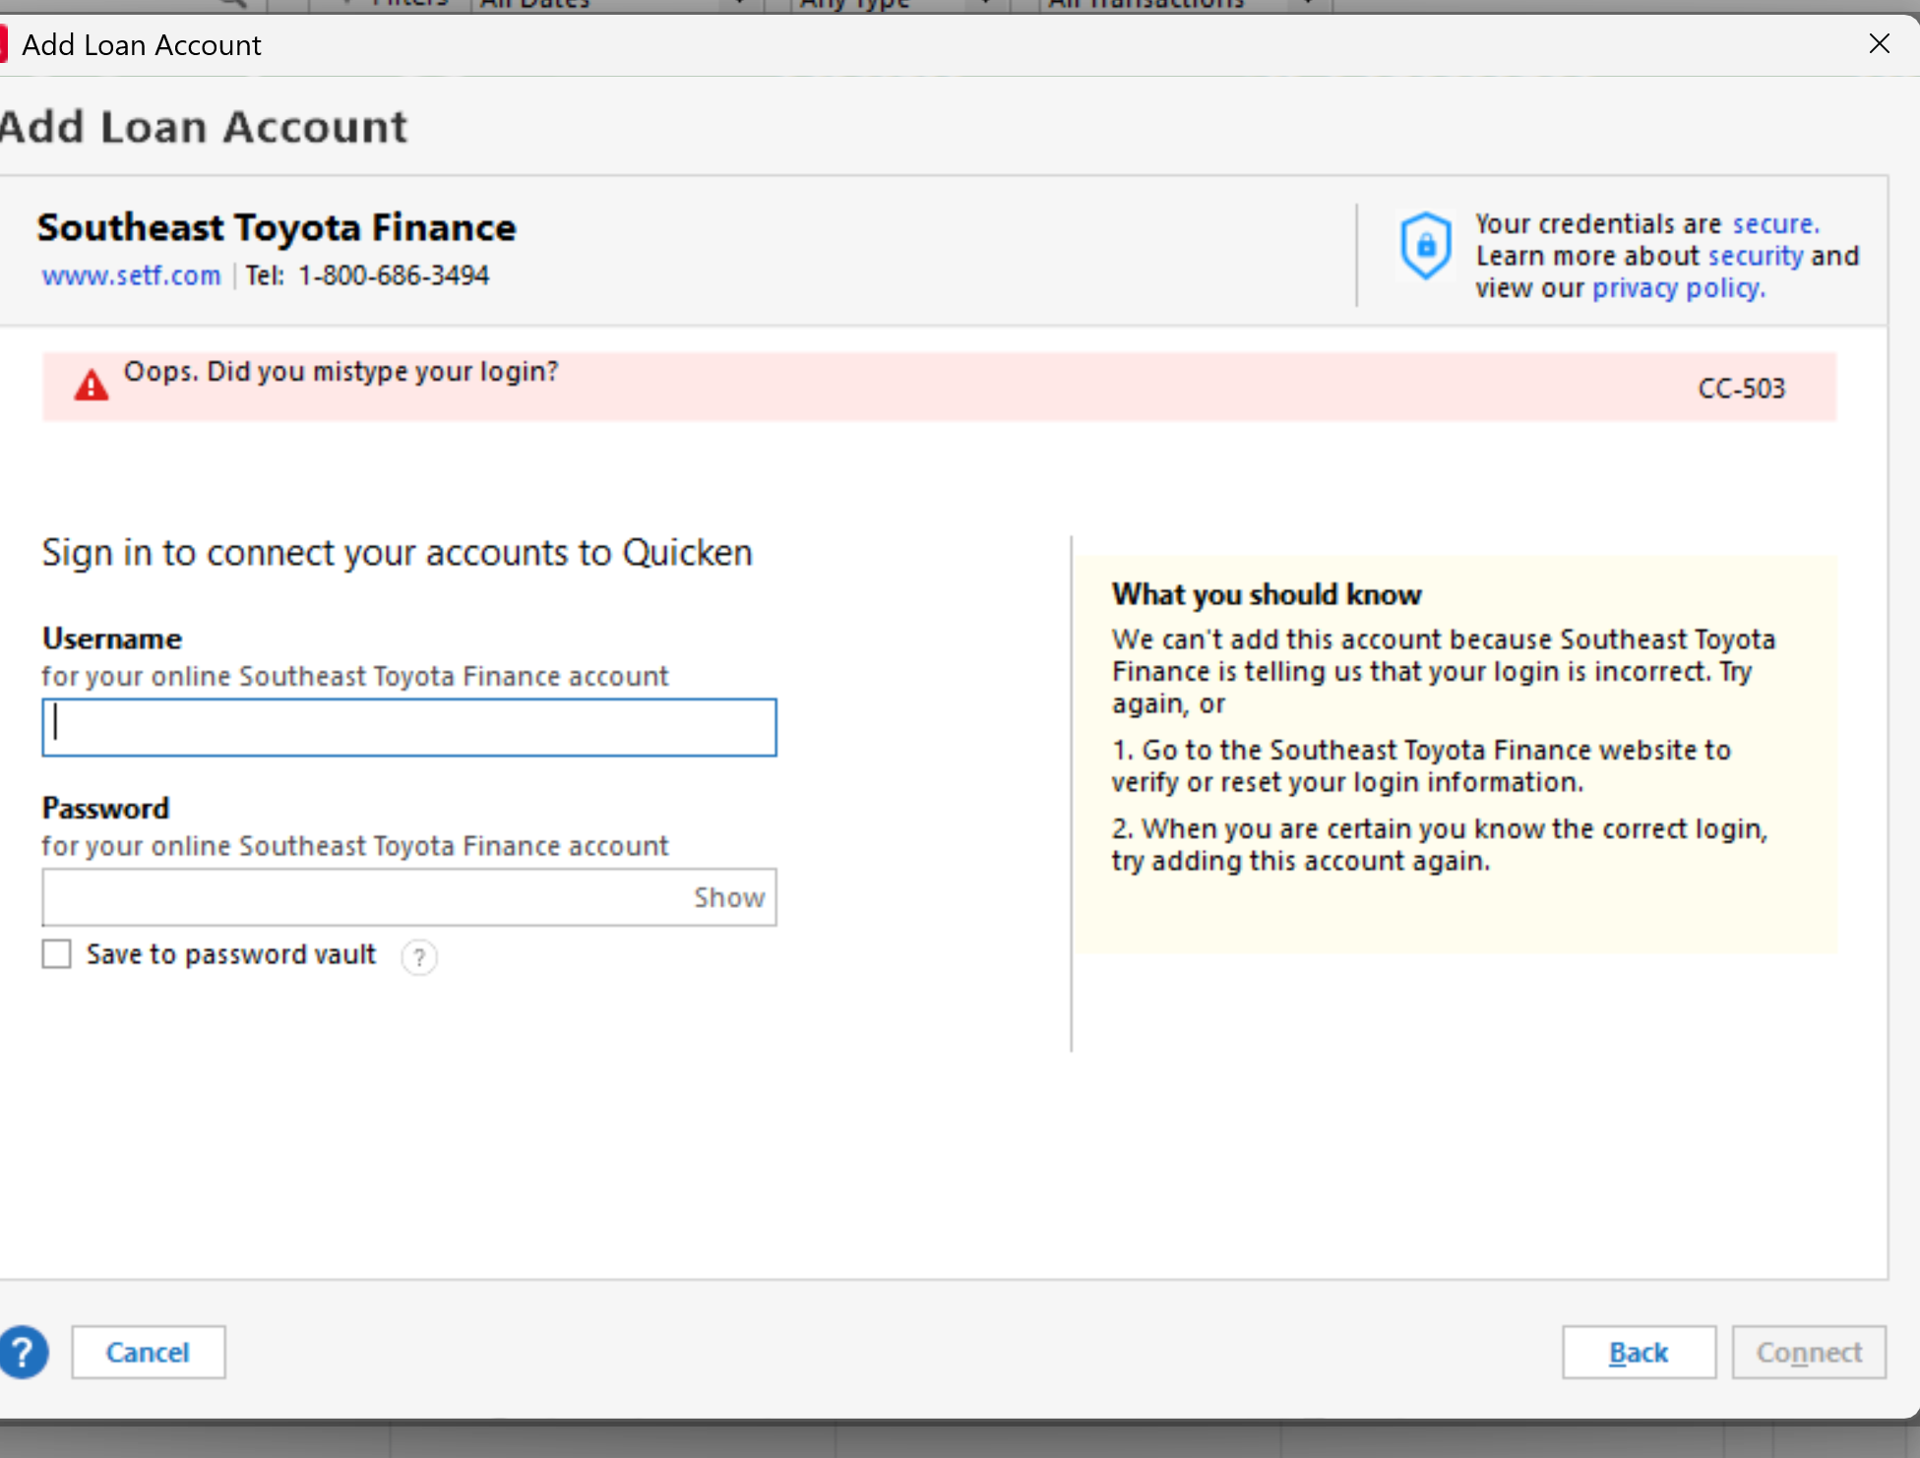The image size is (1920, 1458).
Task: Go Back to the previous step
Action: click(1639, 1353)
